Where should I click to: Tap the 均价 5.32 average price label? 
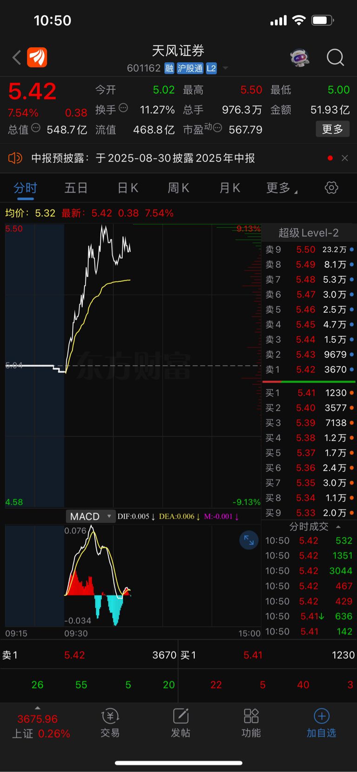click(x=30, y=213)
